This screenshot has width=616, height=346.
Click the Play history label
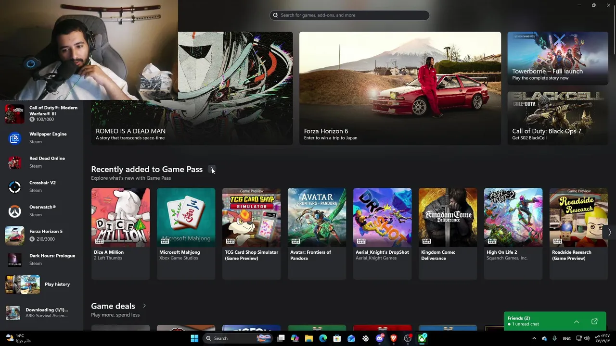pos(57,284)
